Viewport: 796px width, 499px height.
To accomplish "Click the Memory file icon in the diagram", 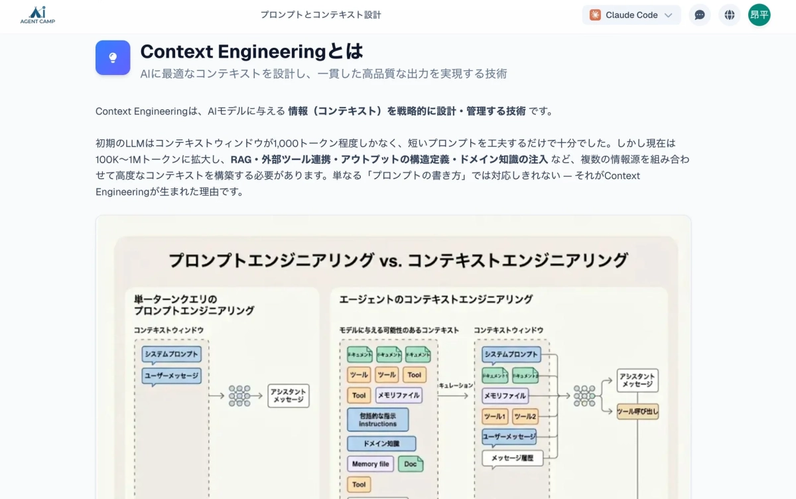I will click(369, 464).
